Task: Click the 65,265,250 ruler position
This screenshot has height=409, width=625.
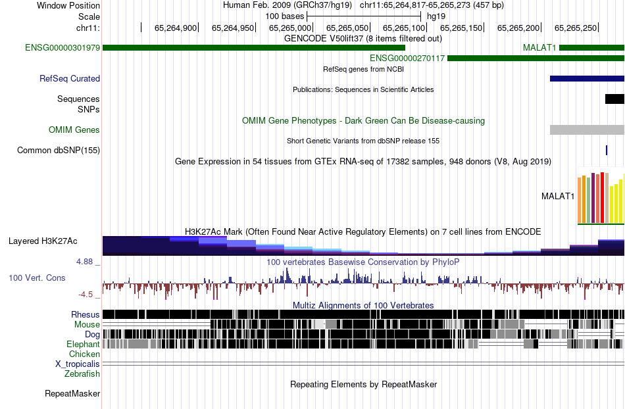Action: (x=576, y=28)
